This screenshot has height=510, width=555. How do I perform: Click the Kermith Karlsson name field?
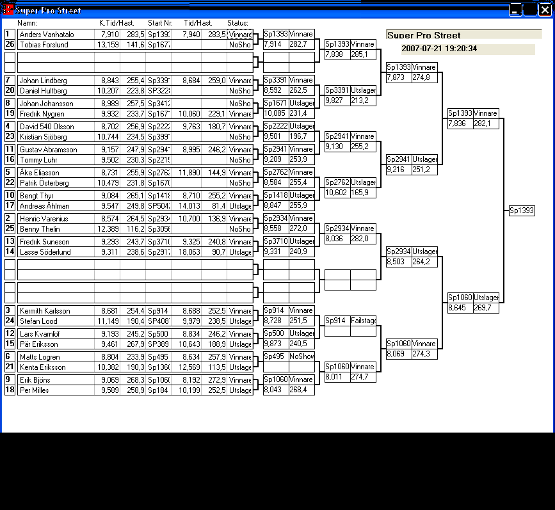(55, 311)
